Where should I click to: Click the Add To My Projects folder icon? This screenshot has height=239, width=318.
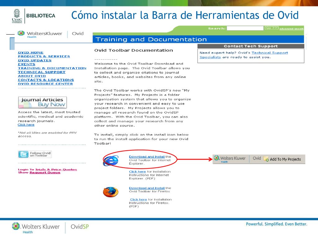(266, 159)
